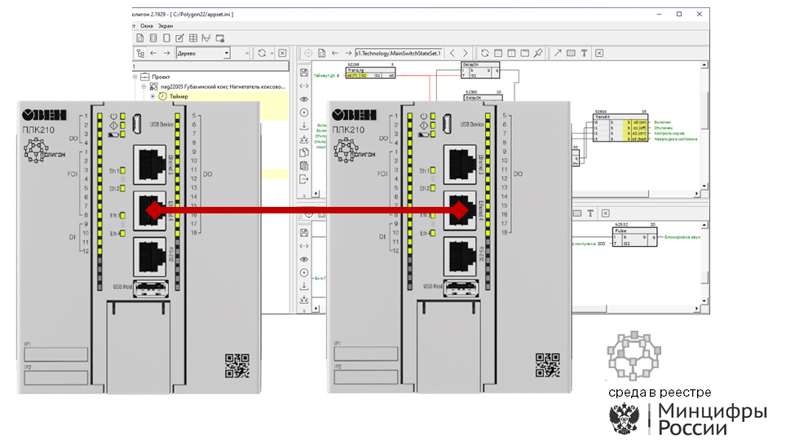Close the project tree panel
This screenshot has width=786, height=448.
click(282, 53)
